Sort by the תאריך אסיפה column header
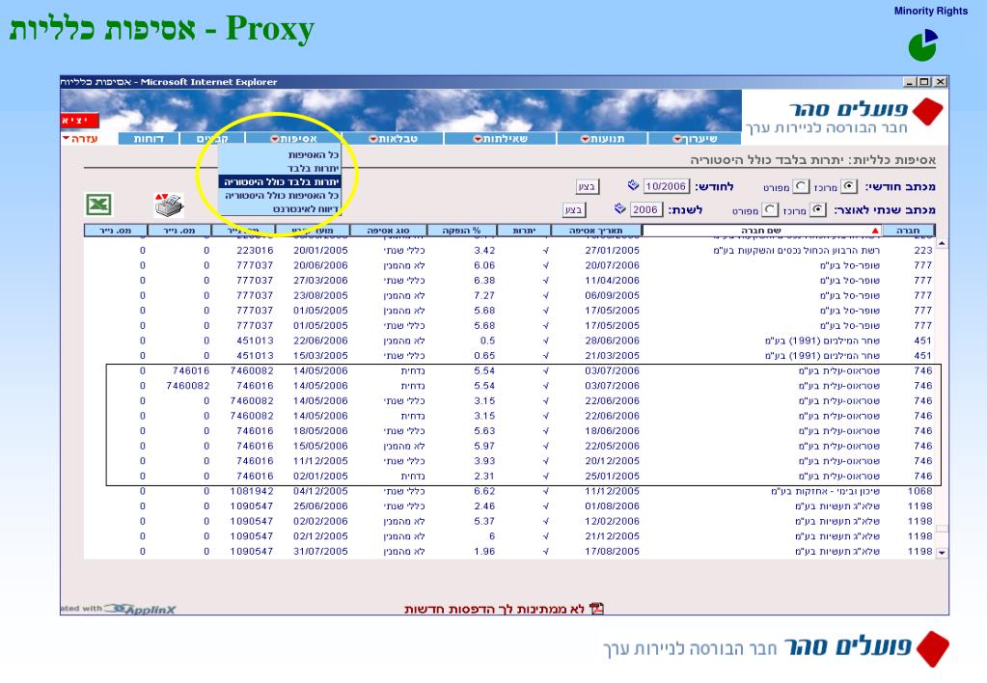Screen dimensions: 987x683 pos(595,231)
